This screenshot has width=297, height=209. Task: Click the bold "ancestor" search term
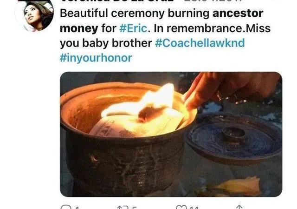pos(238,13)
